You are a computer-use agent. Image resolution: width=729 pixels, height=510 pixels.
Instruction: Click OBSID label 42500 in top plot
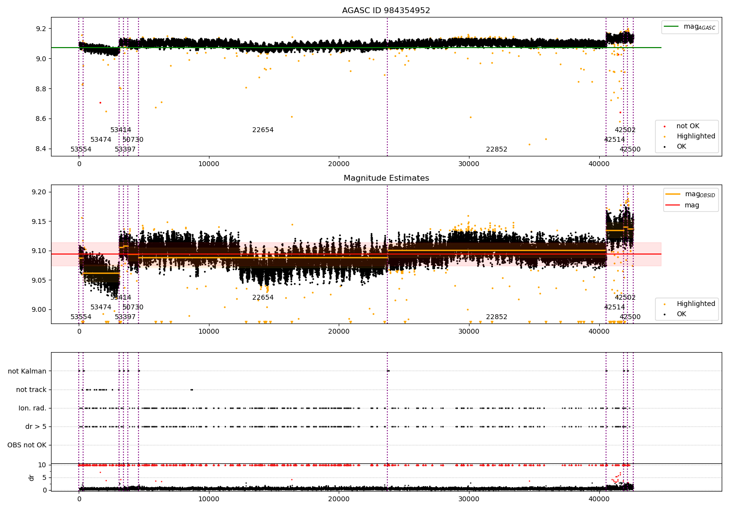point(630,150)
